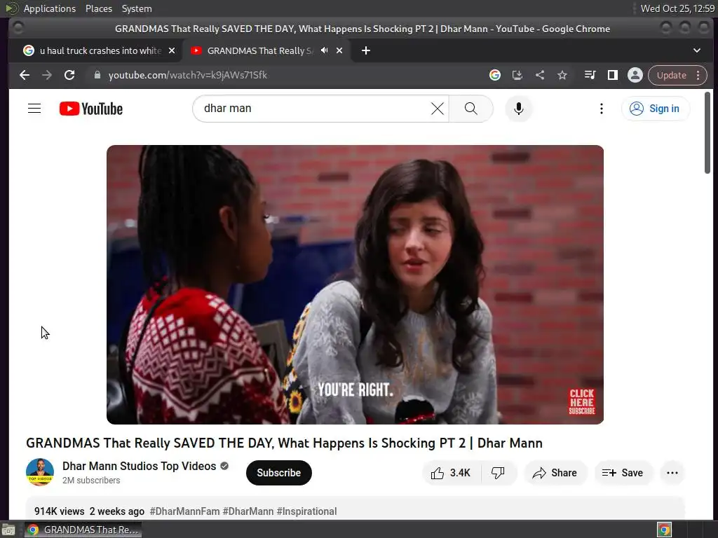Save video to a playlist
Image resolution: width=718 pixels, height=538 pixels.
[623, 473]
